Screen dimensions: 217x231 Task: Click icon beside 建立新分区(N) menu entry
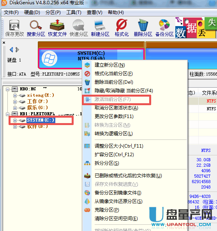[x=87, y=65]
